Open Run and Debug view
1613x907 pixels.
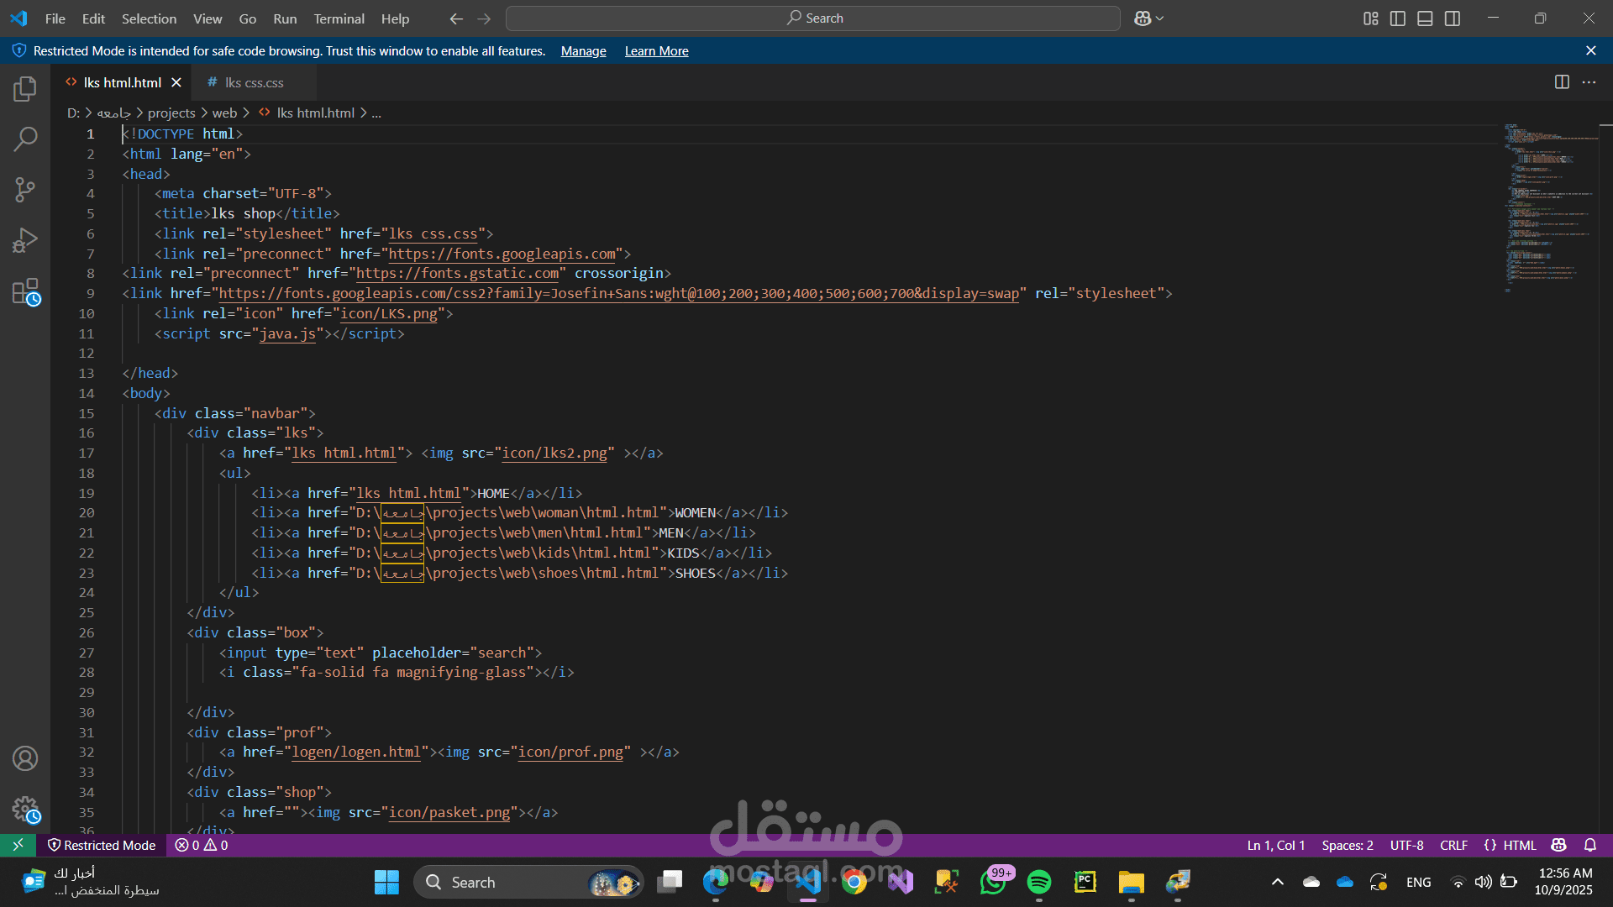[x=25, y=241]
